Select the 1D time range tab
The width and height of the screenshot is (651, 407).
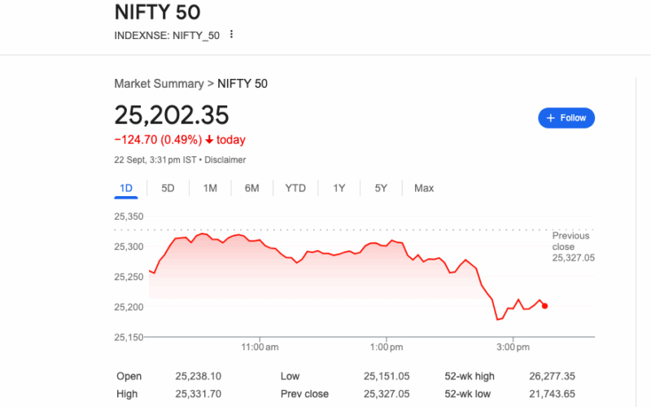[126, 188]
